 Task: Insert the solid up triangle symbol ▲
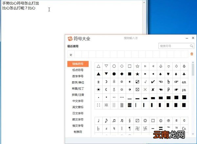98,74
